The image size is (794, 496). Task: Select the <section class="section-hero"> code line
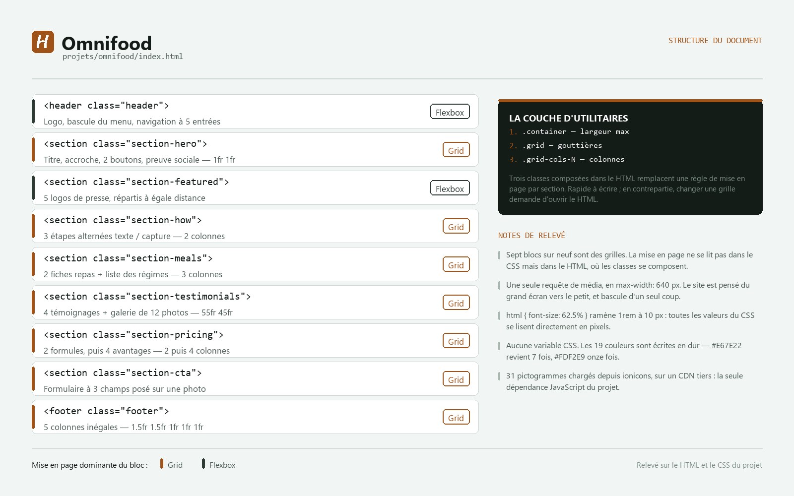(125, 144)
